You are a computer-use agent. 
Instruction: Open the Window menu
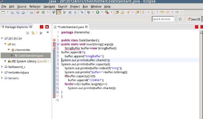tap(96, 7)
